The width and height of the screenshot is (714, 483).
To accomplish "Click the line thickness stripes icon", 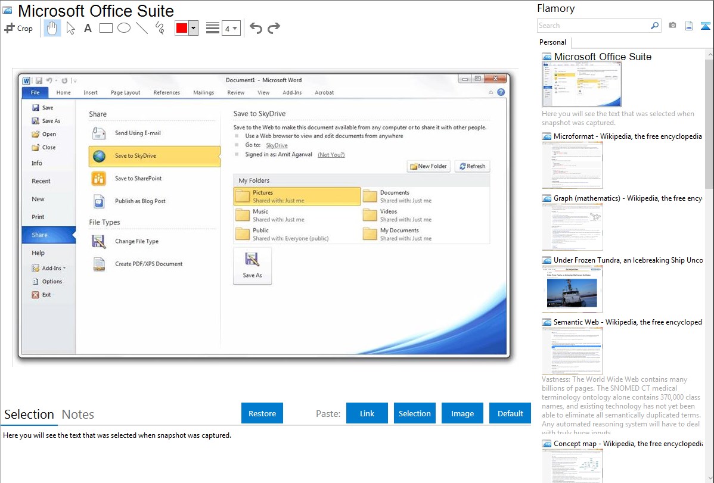I will pyautogui.click(x=213, y=28).
